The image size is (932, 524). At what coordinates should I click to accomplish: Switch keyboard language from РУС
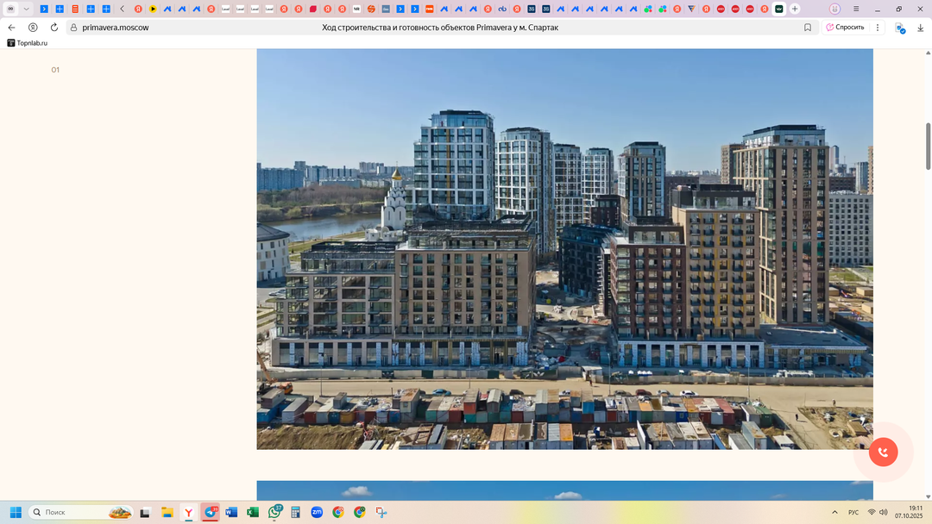pos(853,512)
